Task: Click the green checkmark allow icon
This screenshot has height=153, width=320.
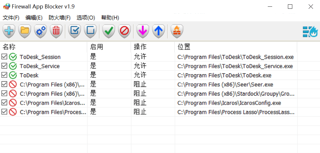Action: point(109,31)
